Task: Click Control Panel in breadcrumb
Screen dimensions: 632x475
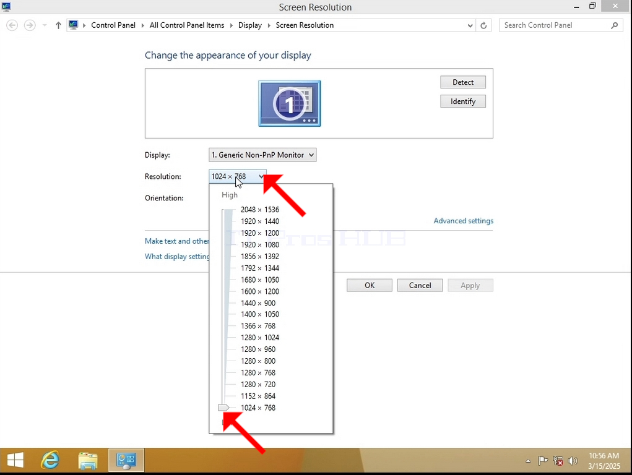Action: (x=113, y=25)
